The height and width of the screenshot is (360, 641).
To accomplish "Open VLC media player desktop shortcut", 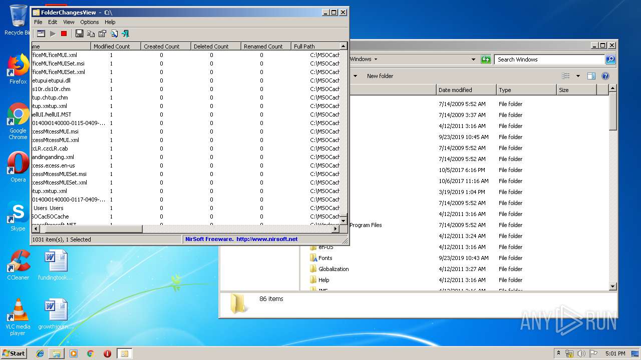I will 18,317.
